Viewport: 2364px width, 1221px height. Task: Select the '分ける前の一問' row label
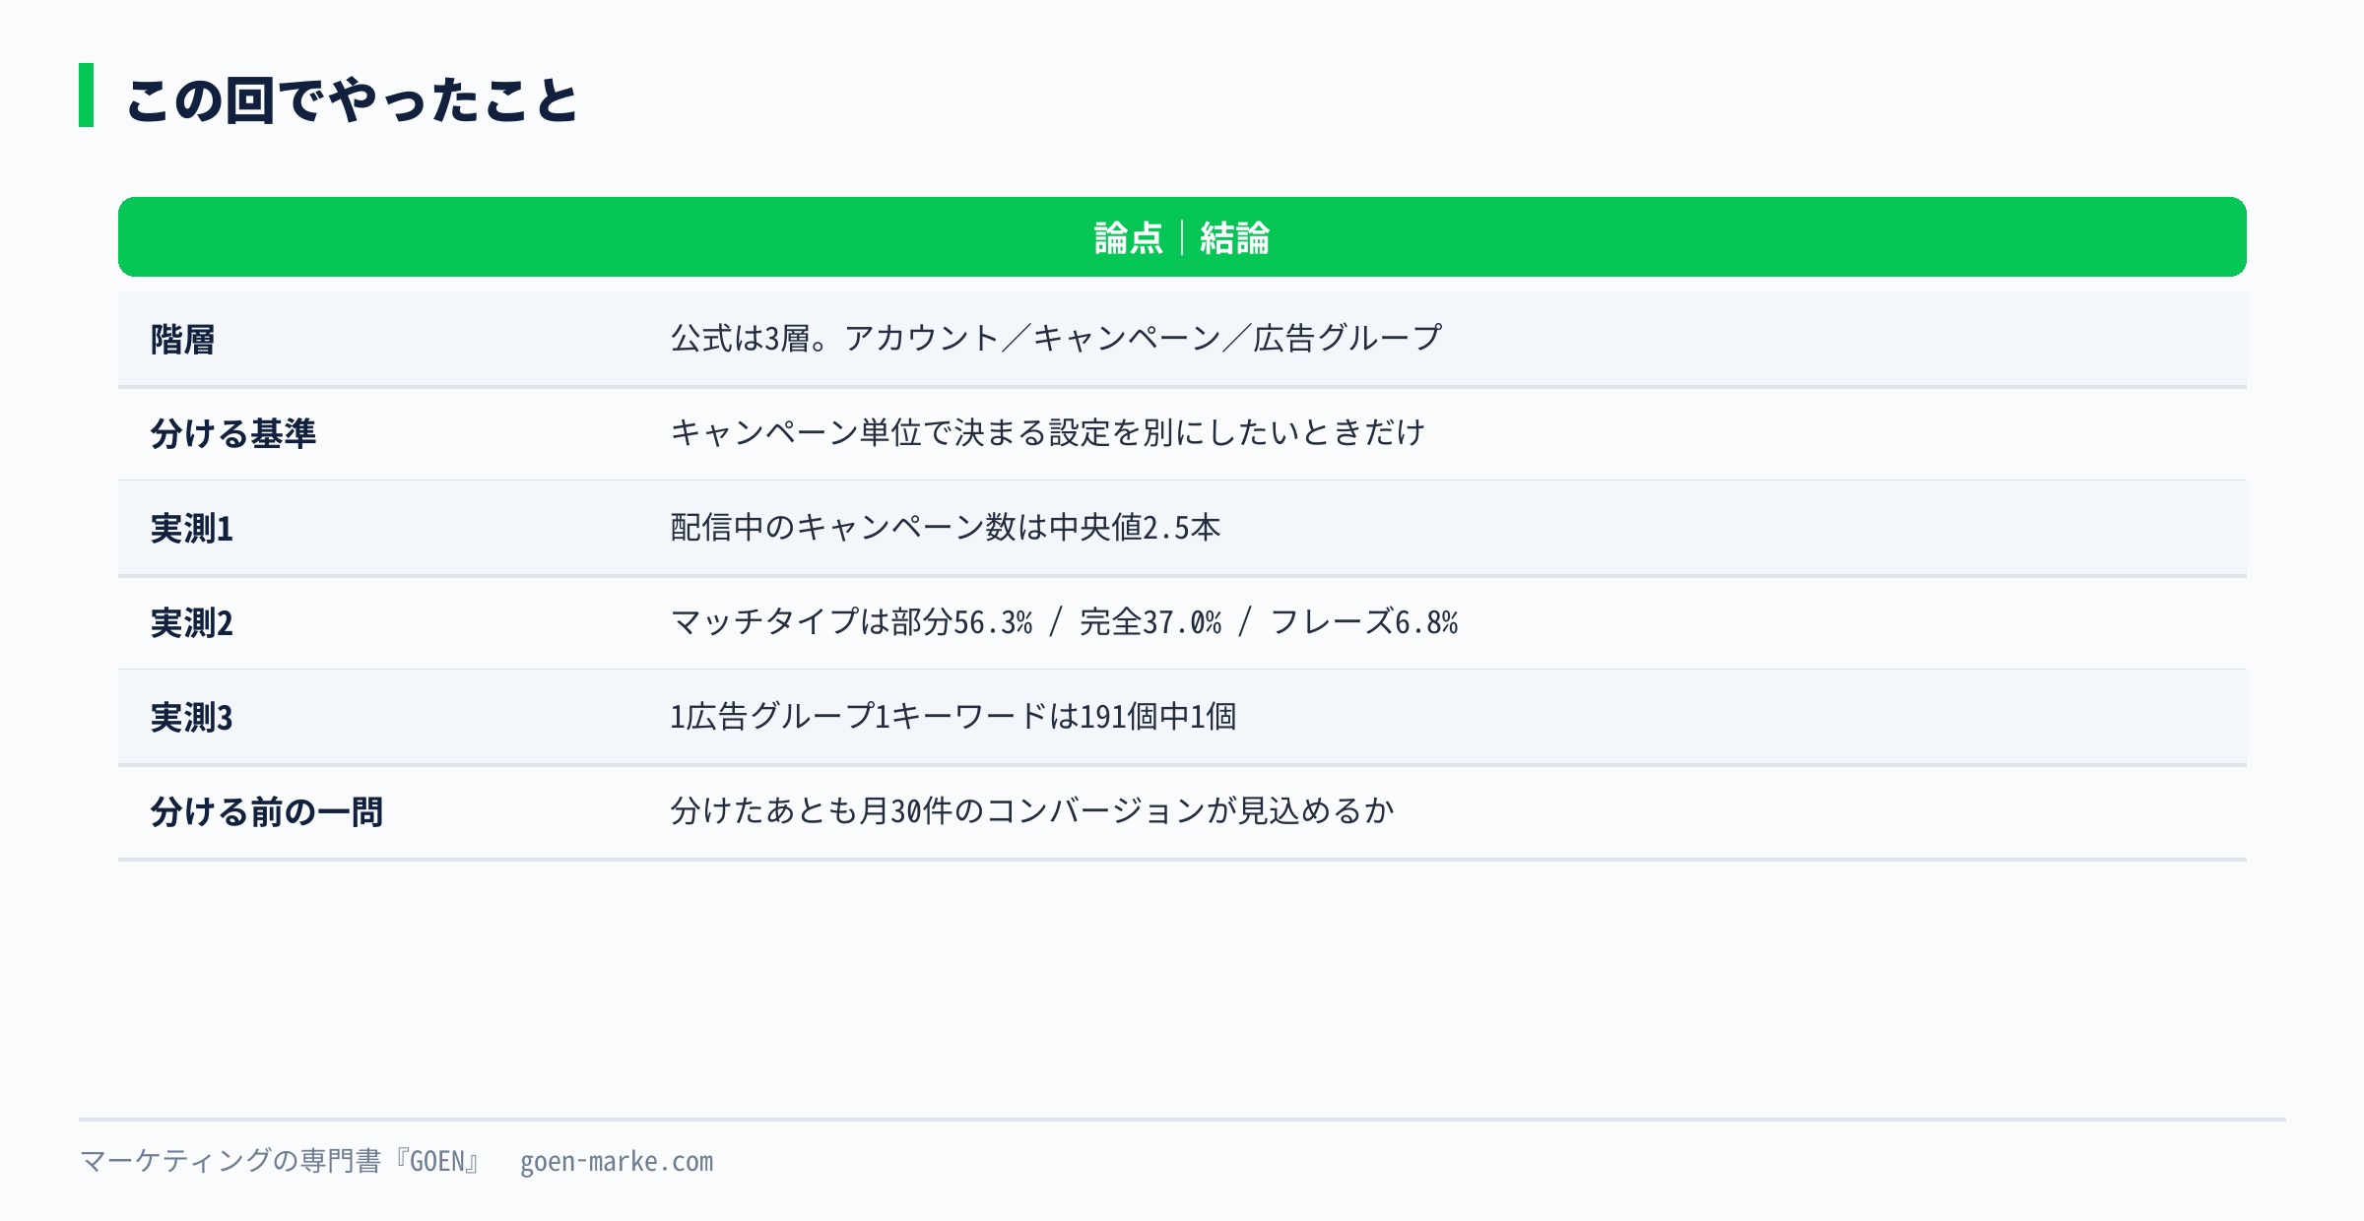point(266,812)
